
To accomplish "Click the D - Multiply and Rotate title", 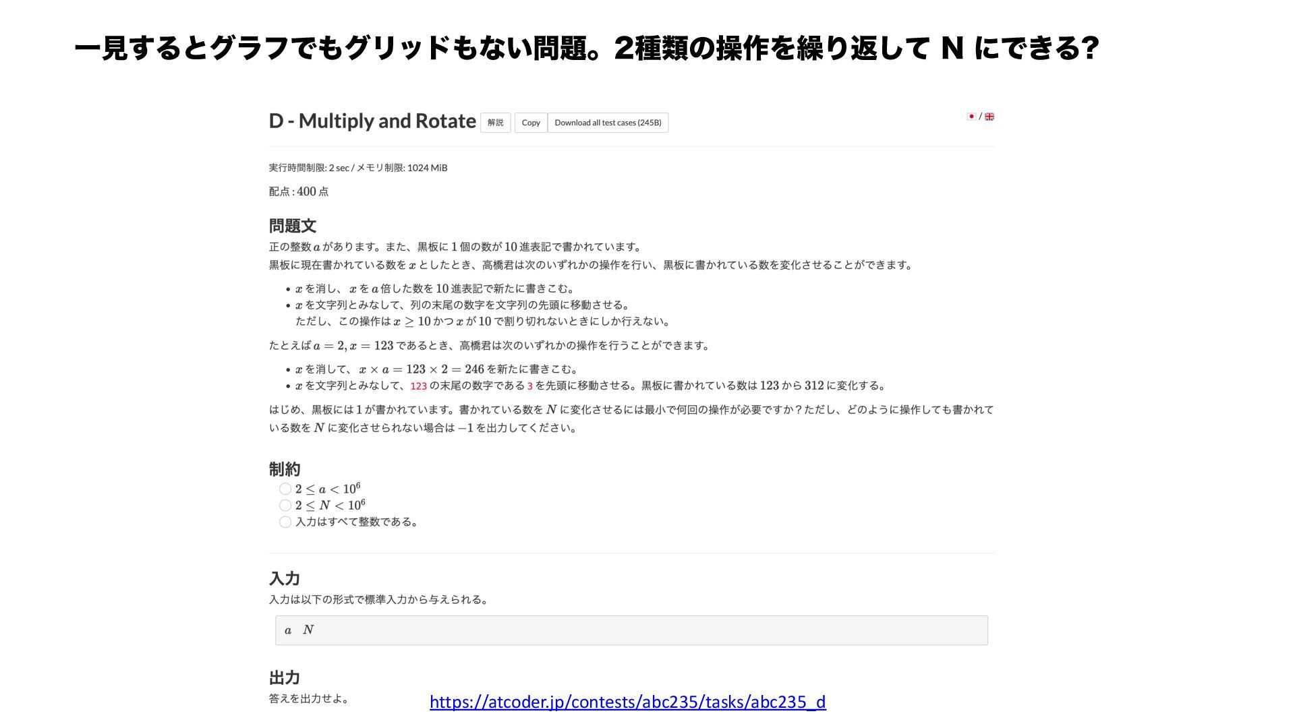I will pyautogui.click(x=372, y=121).
